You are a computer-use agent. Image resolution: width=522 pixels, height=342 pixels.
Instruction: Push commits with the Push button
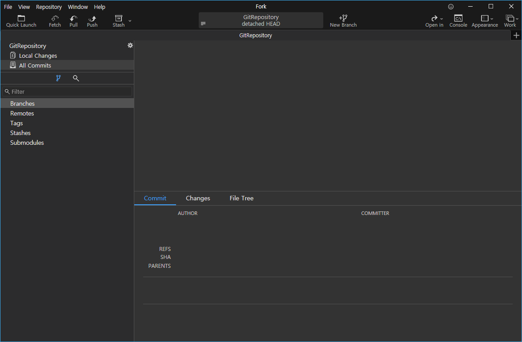click(x=92, y=21)
